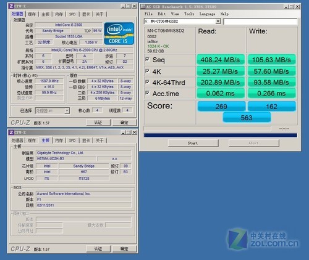This screenshot has height=260, width=309.
Task: Uncheck the Seq benchmark checkbox
Action: click(x=147, y=59)
